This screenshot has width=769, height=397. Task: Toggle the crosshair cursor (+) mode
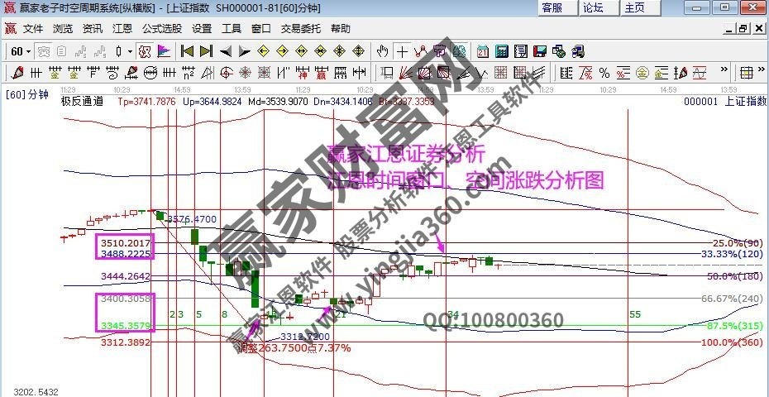pos(402,51)
